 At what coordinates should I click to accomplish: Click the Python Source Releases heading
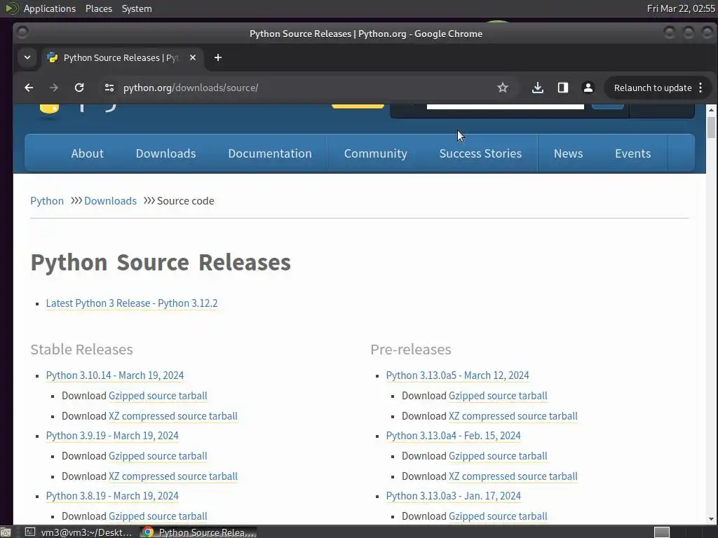point(161,263)
